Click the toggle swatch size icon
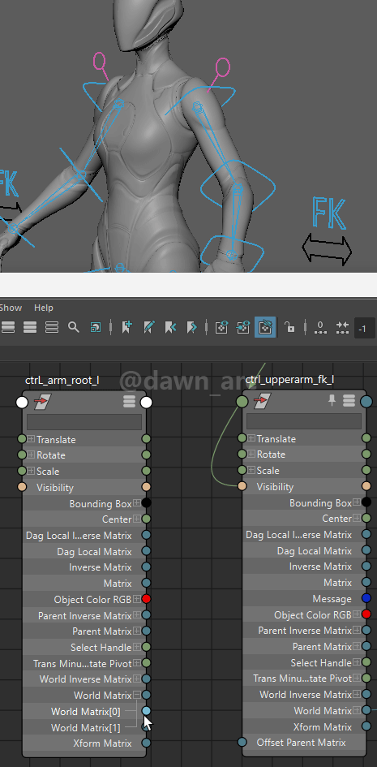 (96, 327)
